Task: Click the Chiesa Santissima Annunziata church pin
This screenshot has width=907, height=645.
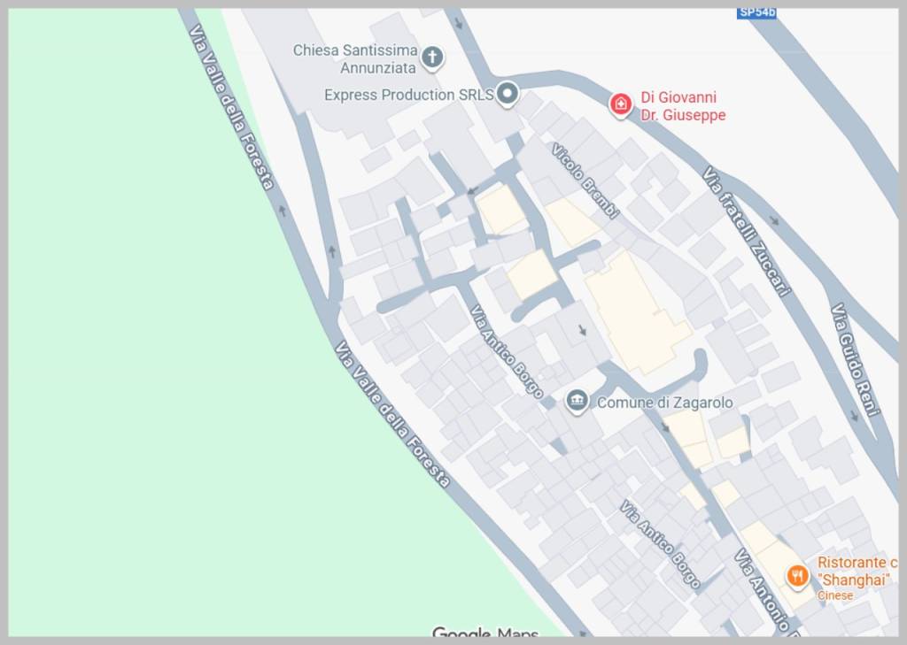Action: (x=432, y=58)
